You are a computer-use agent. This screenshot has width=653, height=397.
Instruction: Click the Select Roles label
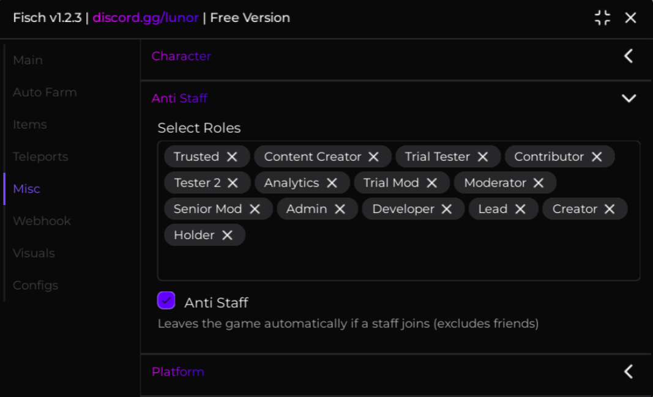pos(199,128)
